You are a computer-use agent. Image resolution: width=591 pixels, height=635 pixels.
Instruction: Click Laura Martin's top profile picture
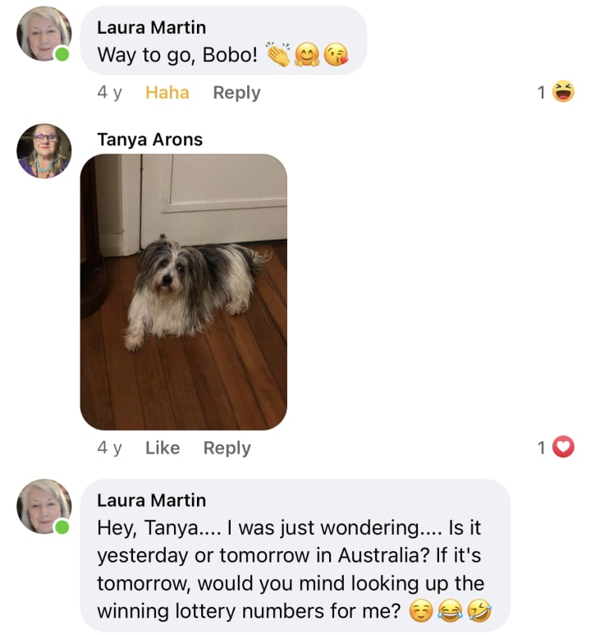point(44,34)
